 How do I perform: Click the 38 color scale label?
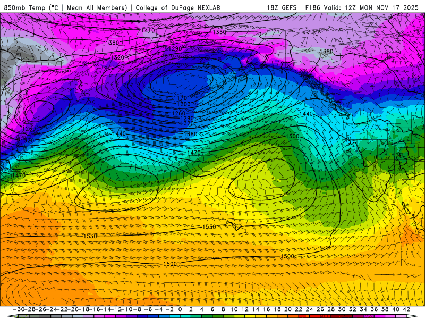[x=385, y=309]
